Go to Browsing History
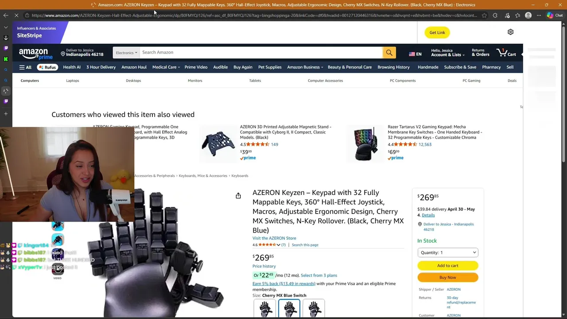 click(x=393, y=67)
